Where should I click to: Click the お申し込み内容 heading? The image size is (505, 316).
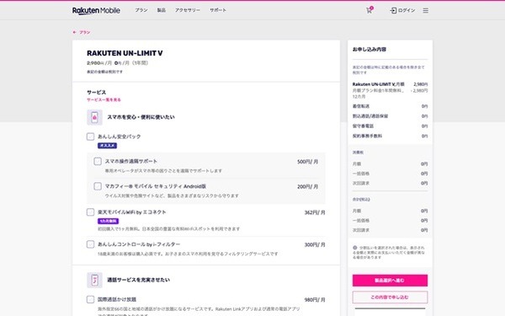pos(369,50)
